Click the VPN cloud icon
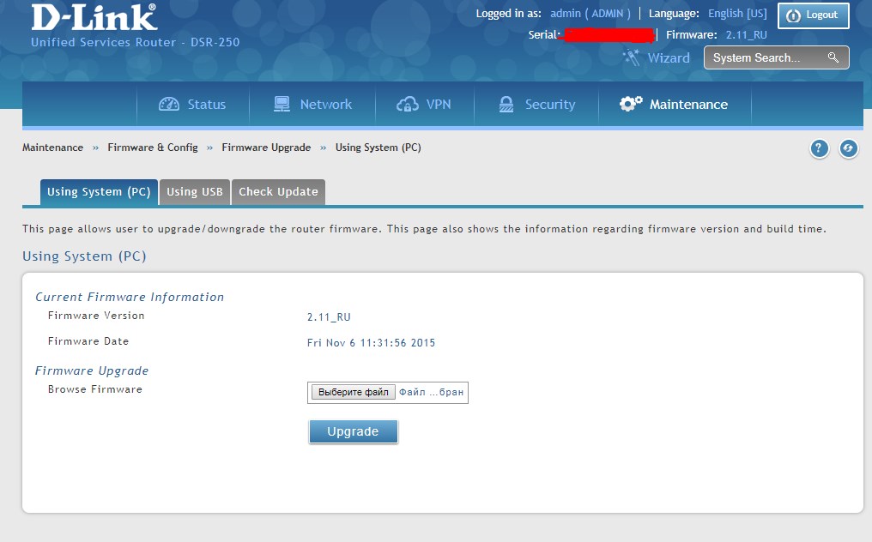 click(x=407, y=105)
